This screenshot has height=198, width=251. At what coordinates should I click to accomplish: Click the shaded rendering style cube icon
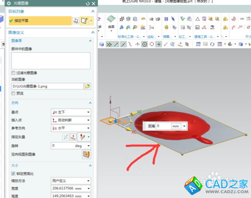pyautogui.click(x=240, y=44)
